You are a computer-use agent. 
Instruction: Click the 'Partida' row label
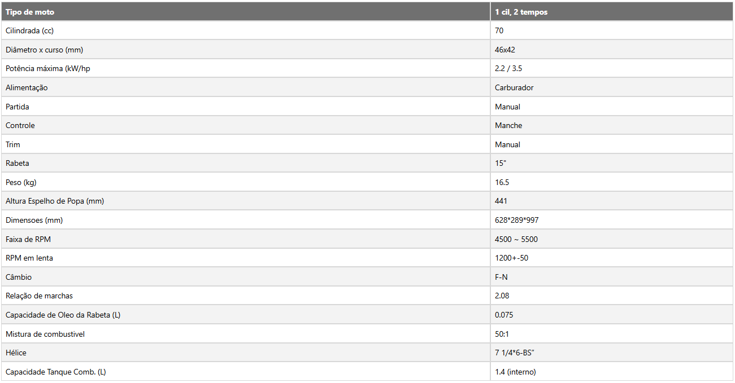(18, 107)
